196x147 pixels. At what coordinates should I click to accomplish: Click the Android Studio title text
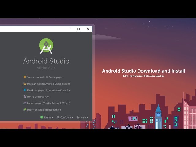coord(46,61)
